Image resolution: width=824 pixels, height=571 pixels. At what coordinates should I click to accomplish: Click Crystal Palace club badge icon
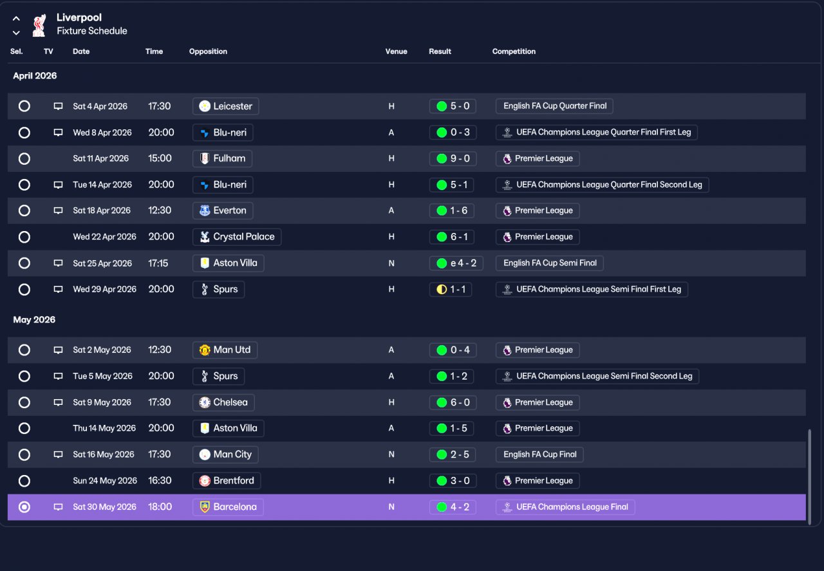pyautogui.click(x=205, y=237)
